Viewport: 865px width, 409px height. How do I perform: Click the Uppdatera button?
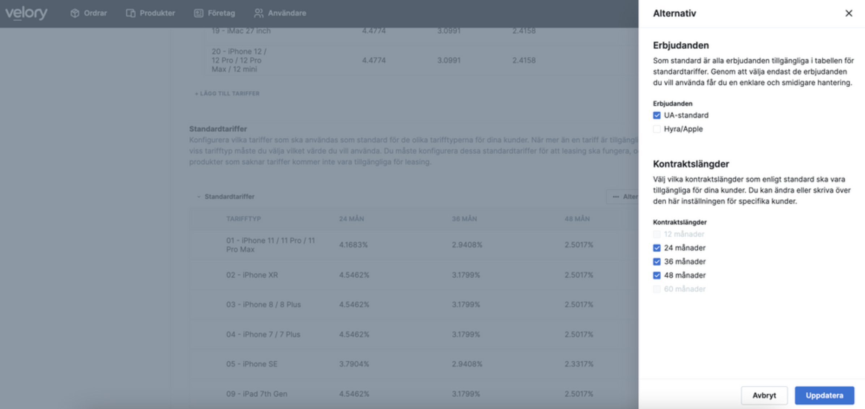pos(824,395)
